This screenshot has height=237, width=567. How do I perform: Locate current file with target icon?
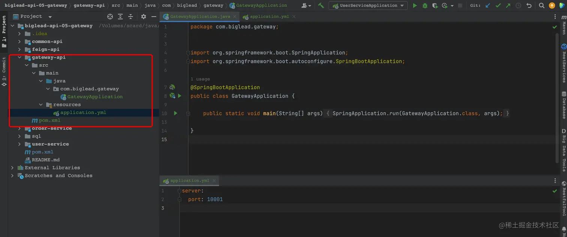[110, 16]
